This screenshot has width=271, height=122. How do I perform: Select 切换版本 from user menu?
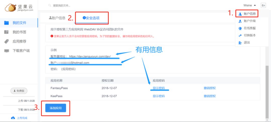pos(250,35)
